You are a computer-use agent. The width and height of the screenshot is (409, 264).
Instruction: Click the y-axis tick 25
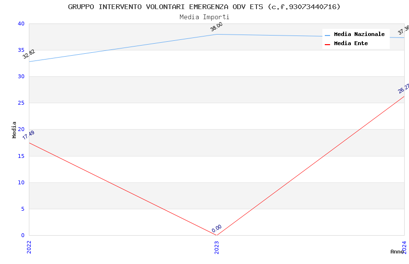click(21, 103)
